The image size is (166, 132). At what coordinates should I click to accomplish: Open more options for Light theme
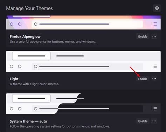154,79
